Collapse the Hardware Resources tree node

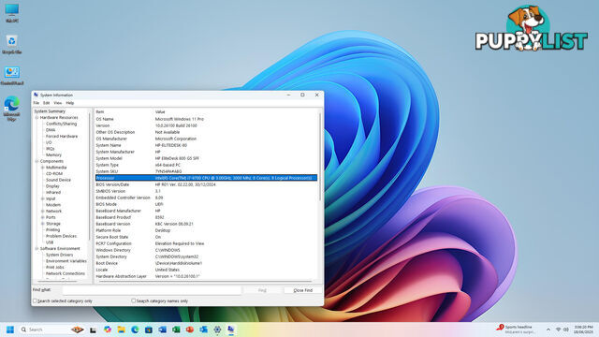37,118
